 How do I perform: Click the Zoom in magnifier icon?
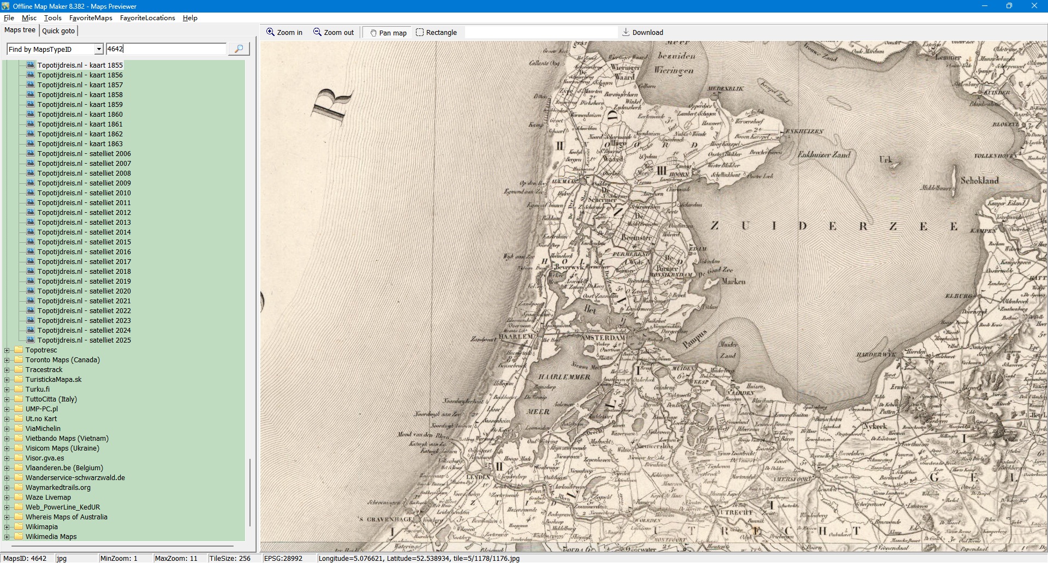(x=270, y=32)
